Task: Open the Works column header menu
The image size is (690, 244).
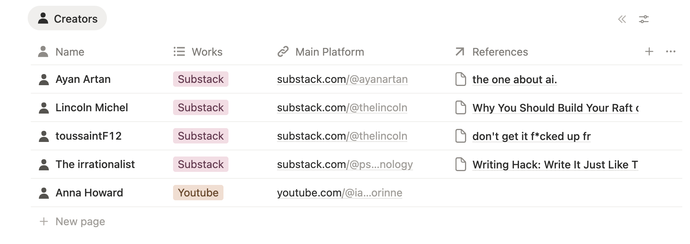Action: click(207, 52)
